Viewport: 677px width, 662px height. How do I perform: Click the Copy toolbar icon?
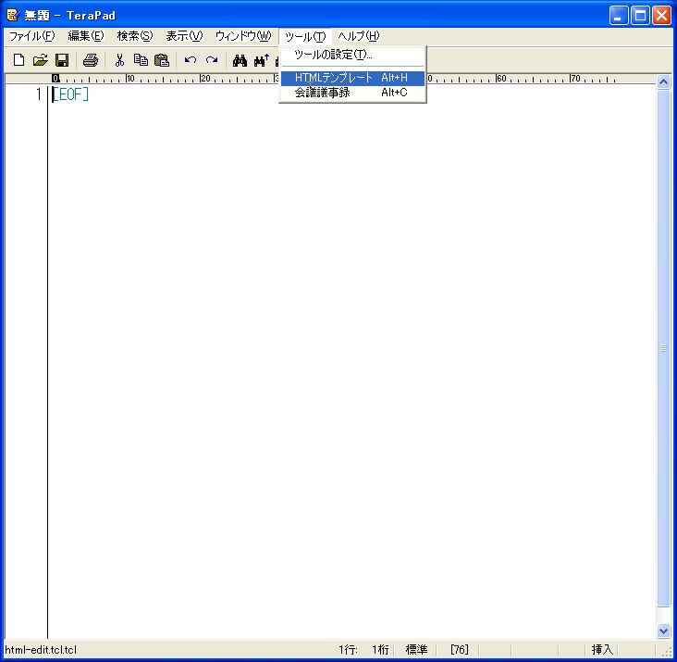(141, 59)
